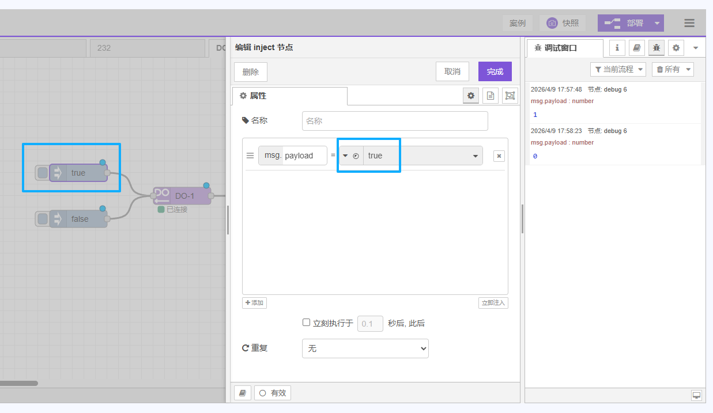Click the 完成 done button

tap(495, 71)
